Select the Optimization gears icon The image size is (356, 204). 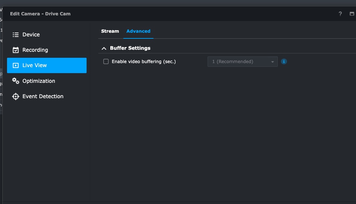click(x=15, y=81)
